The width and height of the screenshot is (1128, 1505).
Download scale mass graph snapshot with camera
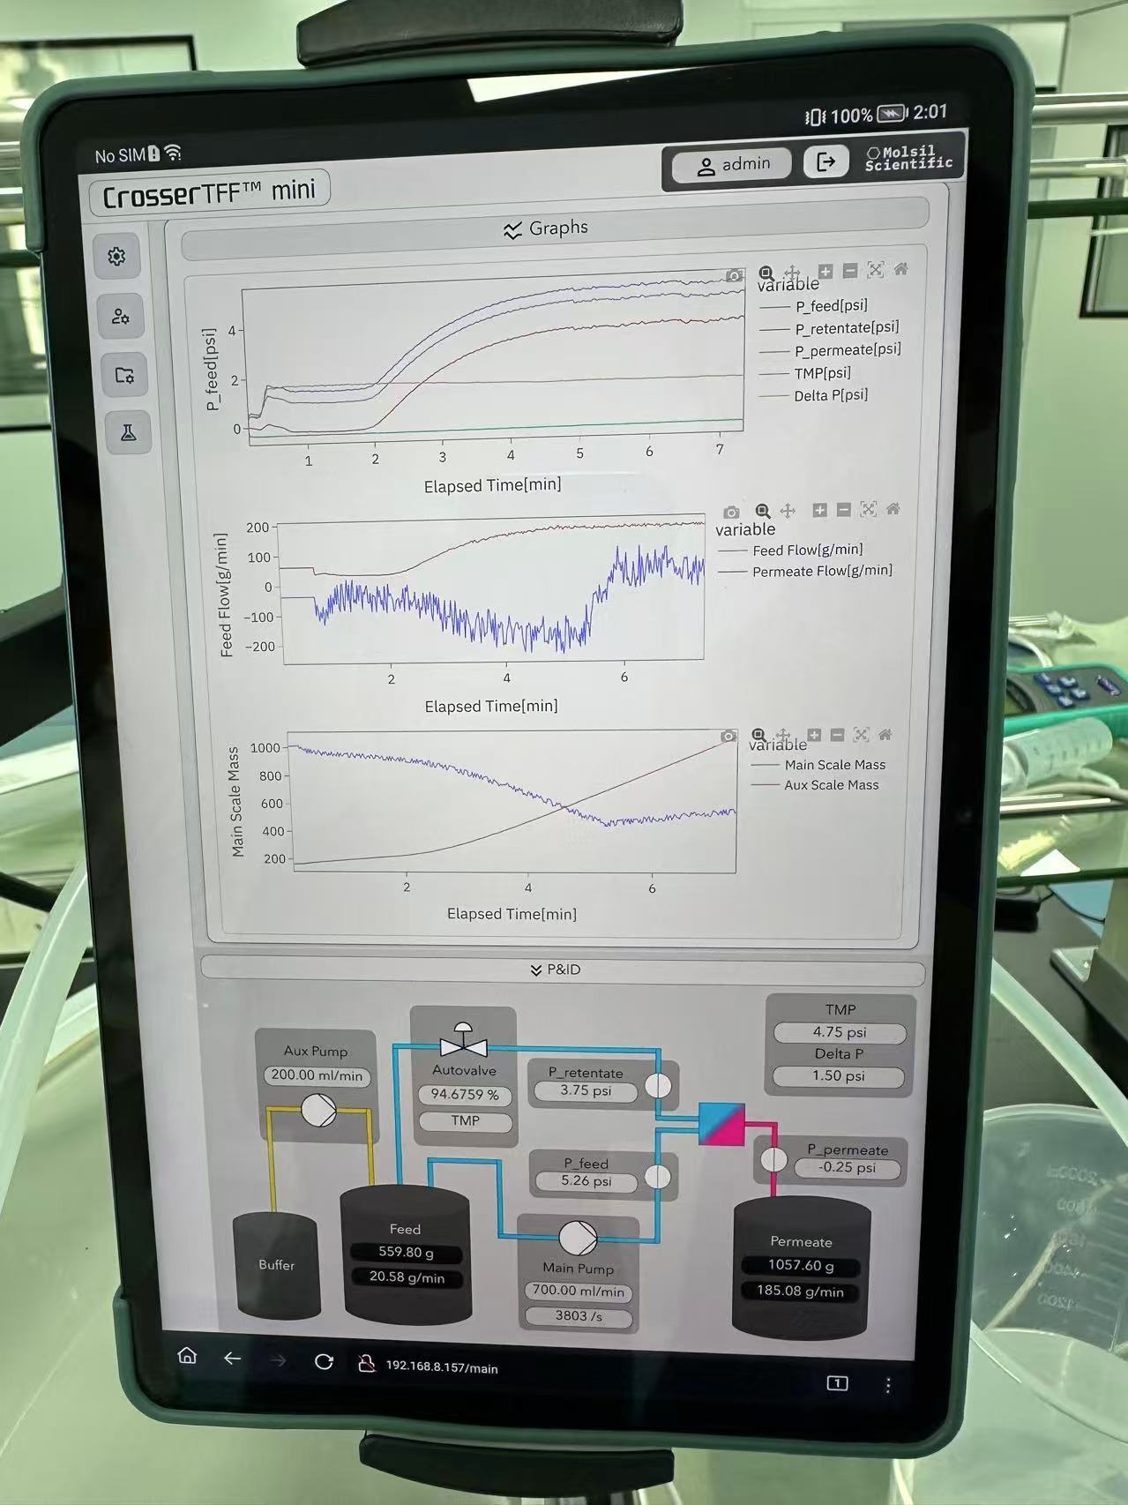(728, 736)
